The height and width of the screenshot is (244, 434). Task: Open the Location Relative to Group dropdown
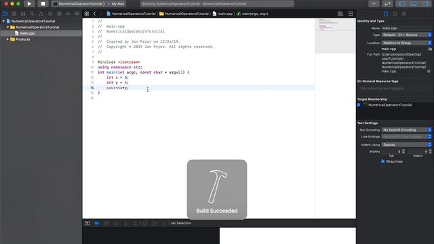(x=406, y=43)
